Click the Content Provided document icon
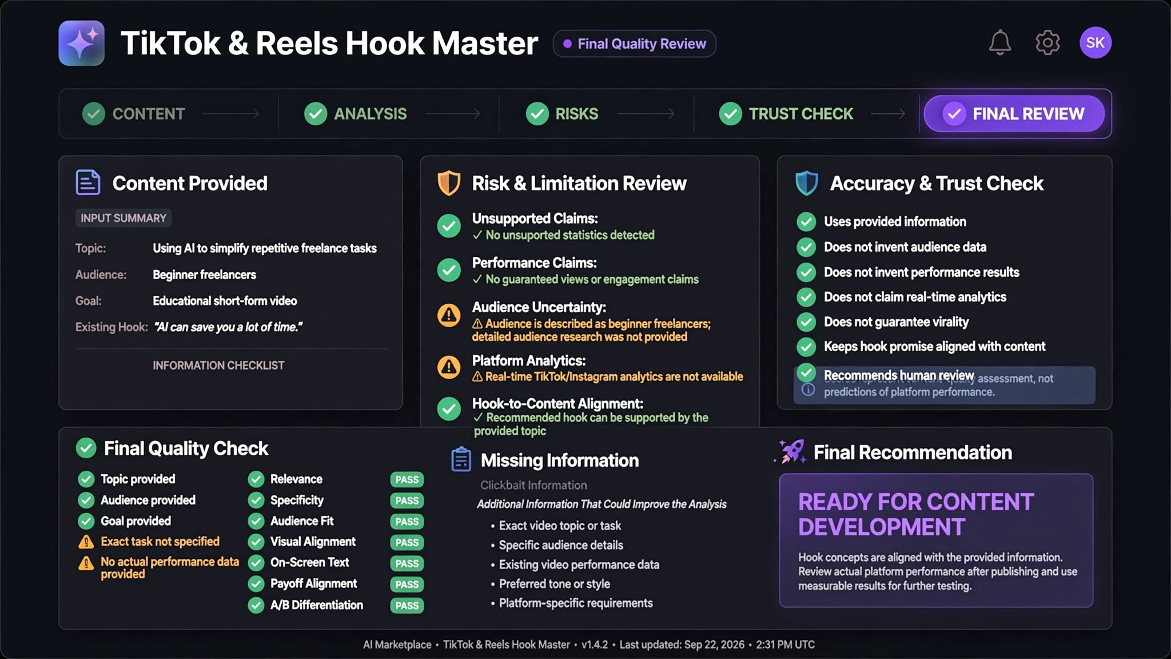This screenshot has height=659, width=1171. click(x=88, y=183)
